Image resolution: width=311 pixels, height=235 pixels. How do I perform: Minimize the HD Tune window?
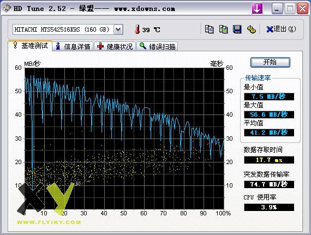pyautogui.click(x=277, y=9)
